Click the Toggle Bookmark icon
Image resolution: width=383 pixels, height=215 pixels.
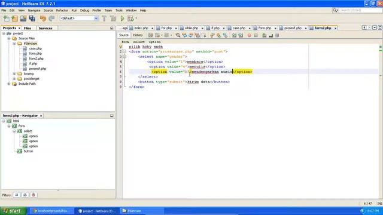(x=225, y=35)
